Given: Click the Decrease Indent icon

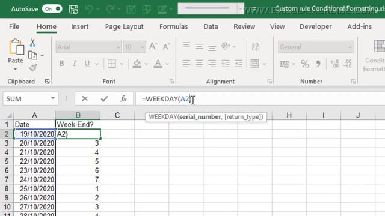Looking at the screenshot, I should [226, 64].
